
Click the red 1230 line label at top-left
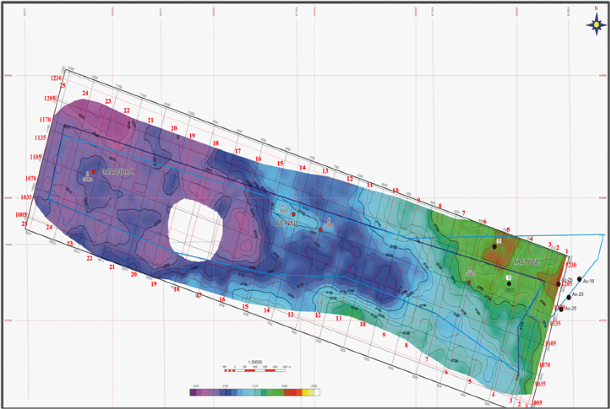(x=56, y=78)
